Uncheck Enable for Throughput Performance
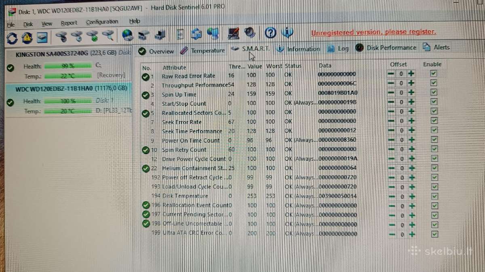 coord(434,83)
